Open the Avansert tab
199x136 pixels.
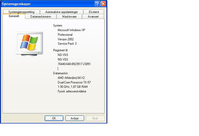coord(93,17)
